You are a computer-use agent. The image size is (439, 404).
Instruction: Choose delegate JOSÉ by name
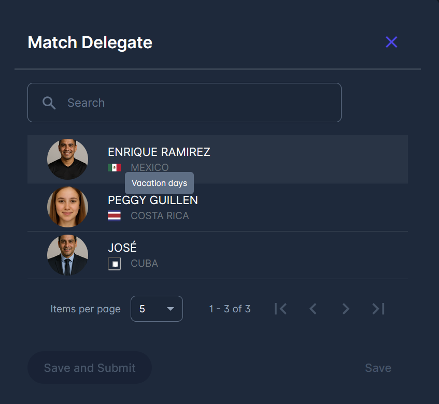tap(122, 248)
